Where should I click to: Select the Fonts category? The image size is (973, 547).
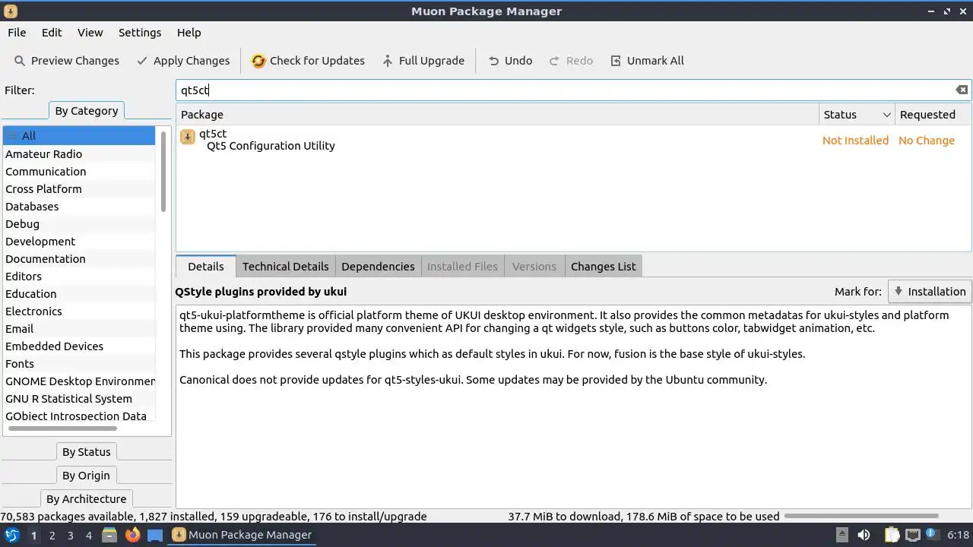pos(79,364)
